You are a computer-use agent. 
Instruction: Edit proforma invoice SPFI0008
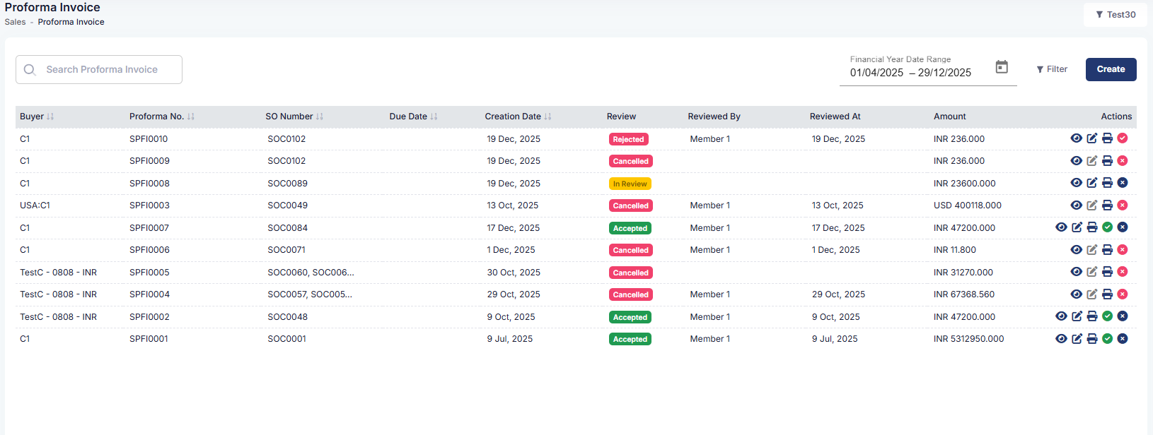tap(1091, 183)
